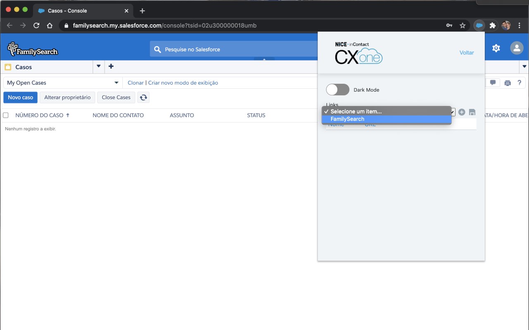529x330 pixels.
Task: Open the user profile avatar
Action: coord(517,48)
